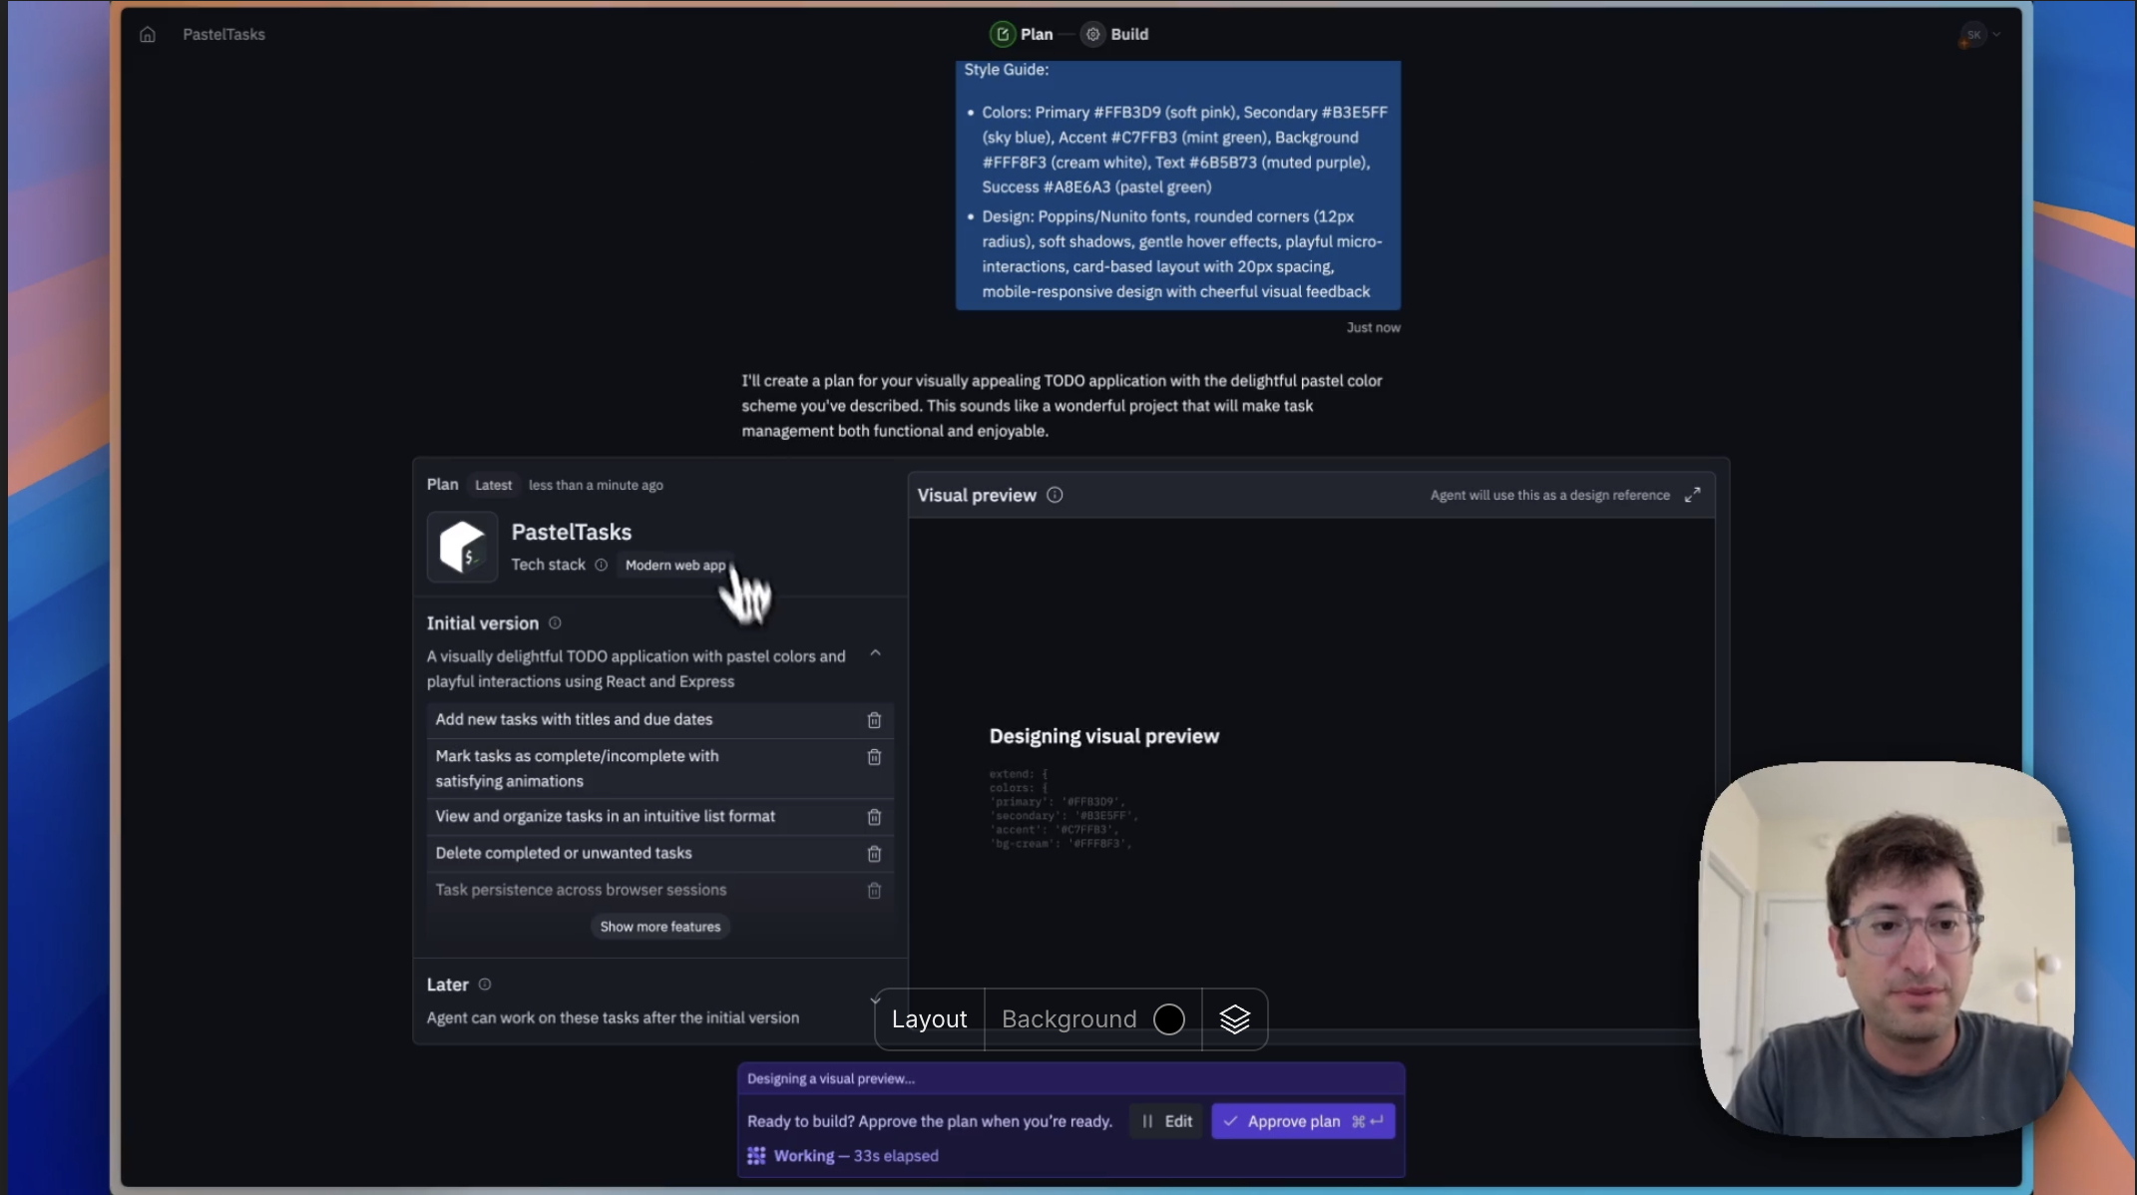Expand the Later section chevron

pyautogui.click(x=875, y=999)
